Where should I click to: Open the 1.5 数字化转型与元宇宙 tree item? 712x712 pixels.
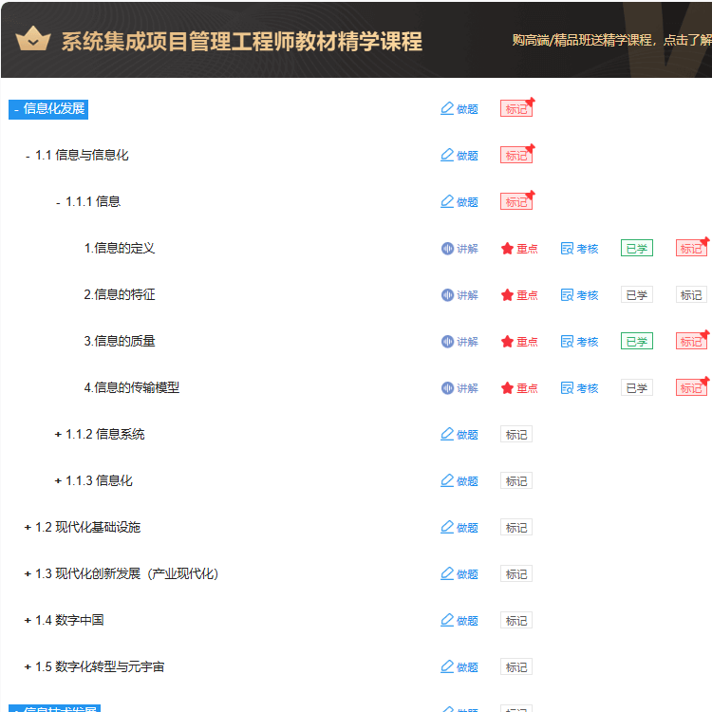(x=100, y=667)
